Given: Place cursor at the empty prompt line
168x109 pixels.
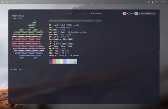Looking at the screenshot, I should pyautogui.click(x=13, y=72).
